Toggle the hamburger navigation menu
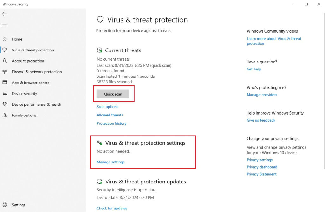This screenshot has height=212, width=325. [4, 26]
